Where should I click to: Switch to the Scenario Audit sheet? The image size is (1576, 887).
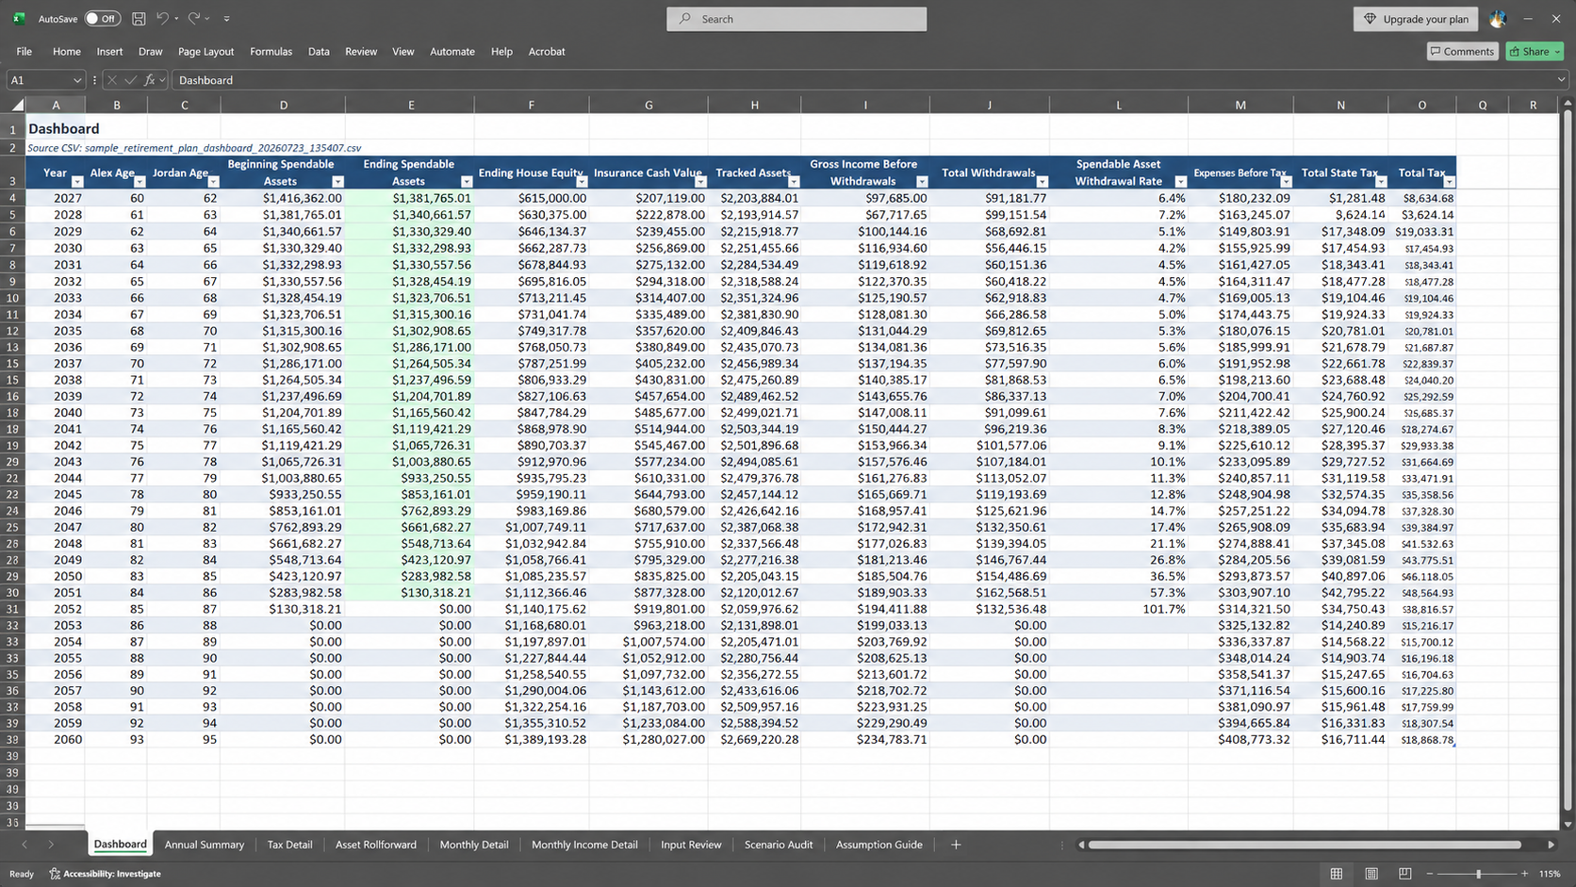[x=779, y=845]
